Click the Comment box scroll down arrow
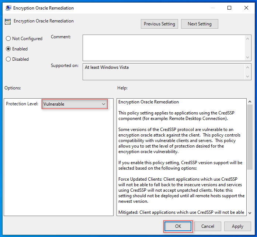This screenshot has height=237, width=257. [x=248, y=57]
